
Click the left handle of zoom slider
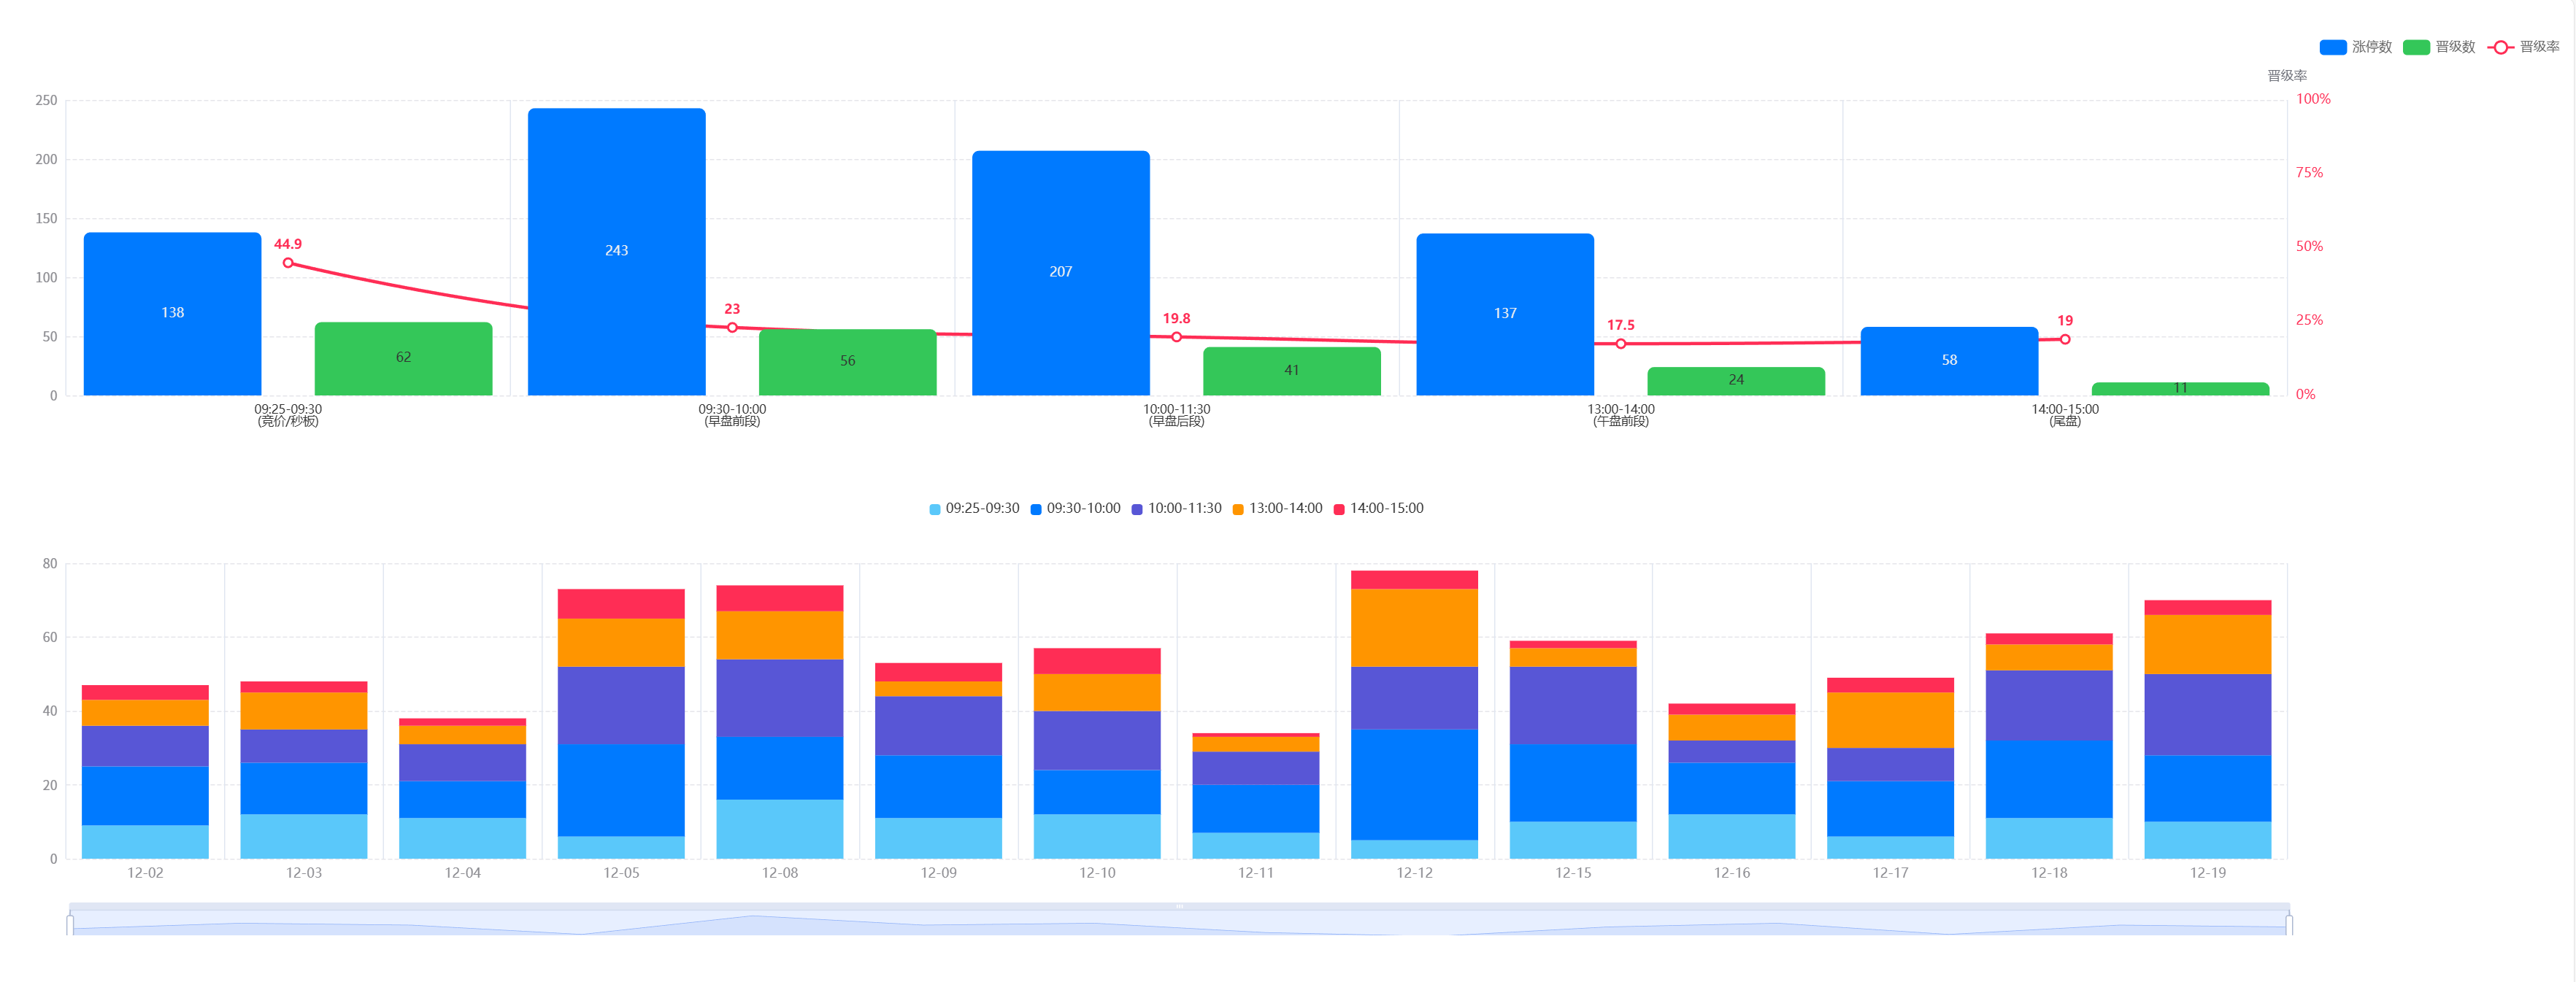coord(70,925)
